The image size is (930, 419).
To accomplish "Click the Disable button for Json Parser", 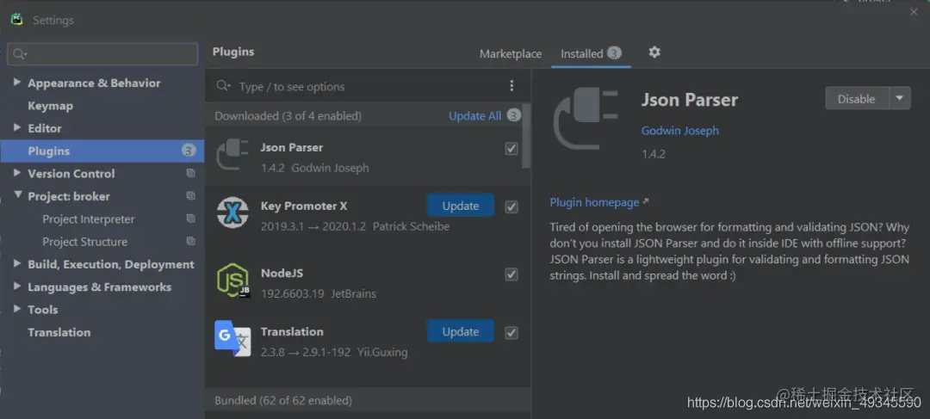I will coord(857,98).
